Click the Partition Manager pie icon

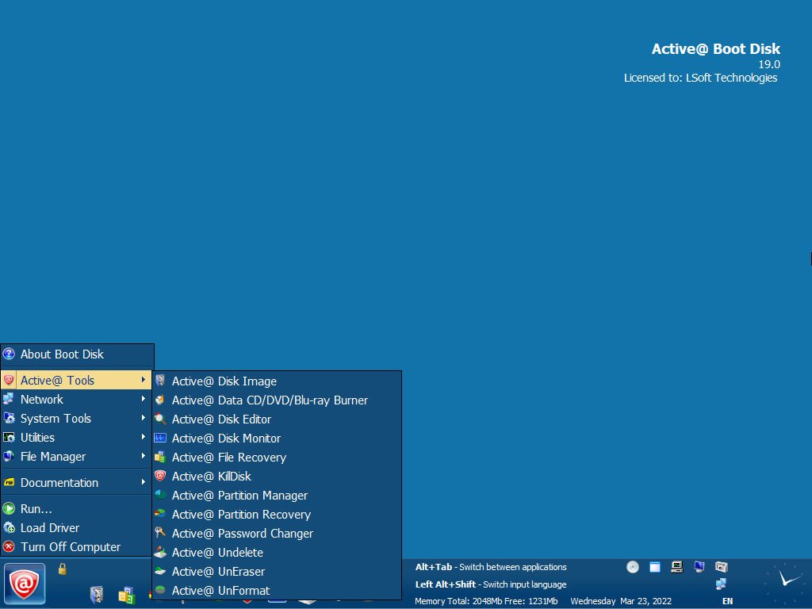click(160, 495)
